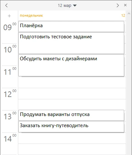Image resolution: width=132 pixels, height=155 pixels.
Task: Click the 14:00 time label
Action: 10,138
